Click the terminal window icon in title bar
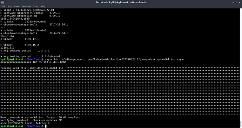 [x=2, y=2]
